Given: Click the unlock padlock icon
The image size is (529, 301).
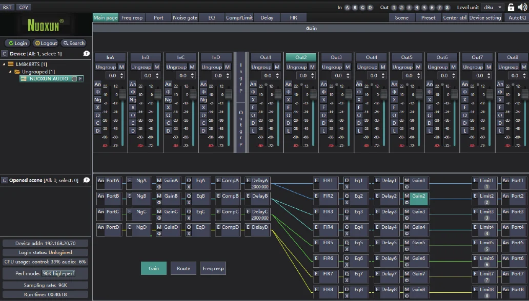Looking at the screenshot, I should click(511, 7).
